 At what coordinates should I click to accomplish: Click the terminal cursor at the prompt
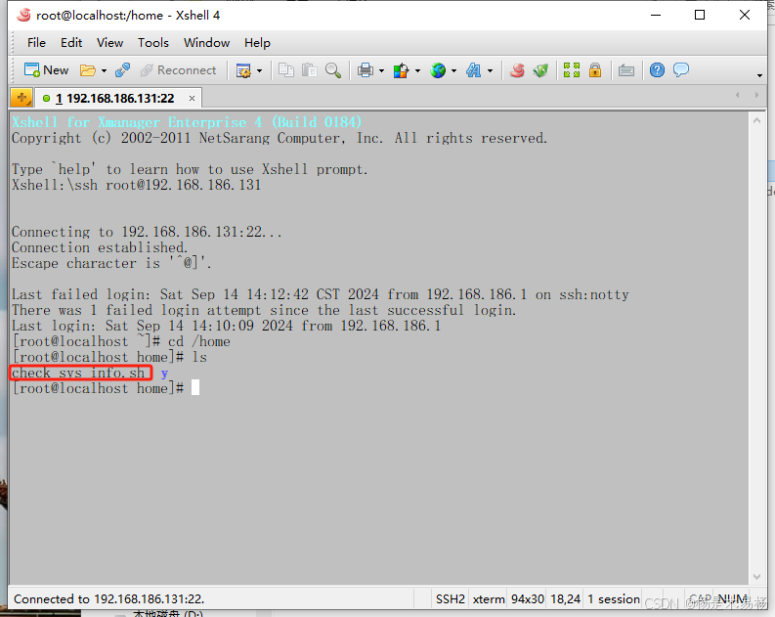point(195,387)
